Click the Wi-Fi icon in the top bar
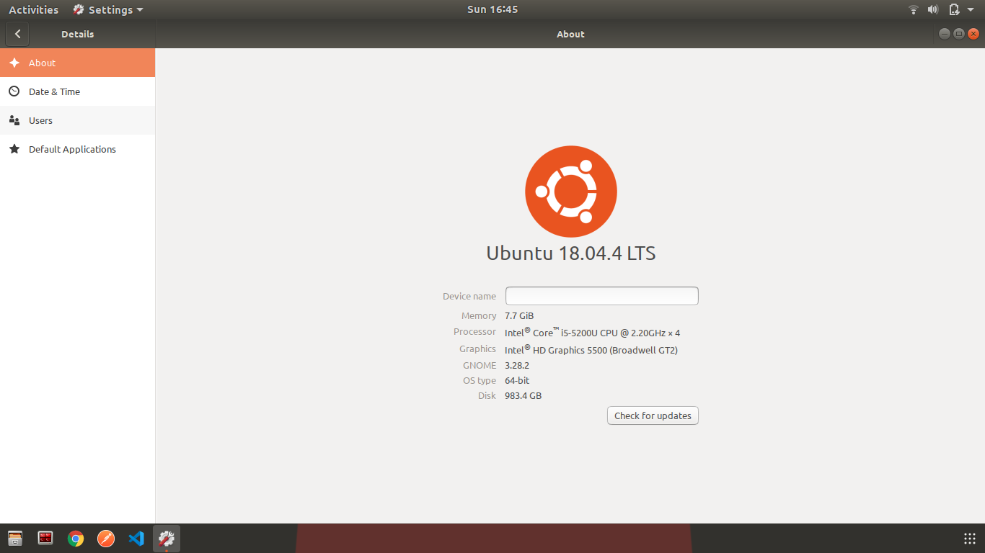985x553 pixels. coord(913,9)
